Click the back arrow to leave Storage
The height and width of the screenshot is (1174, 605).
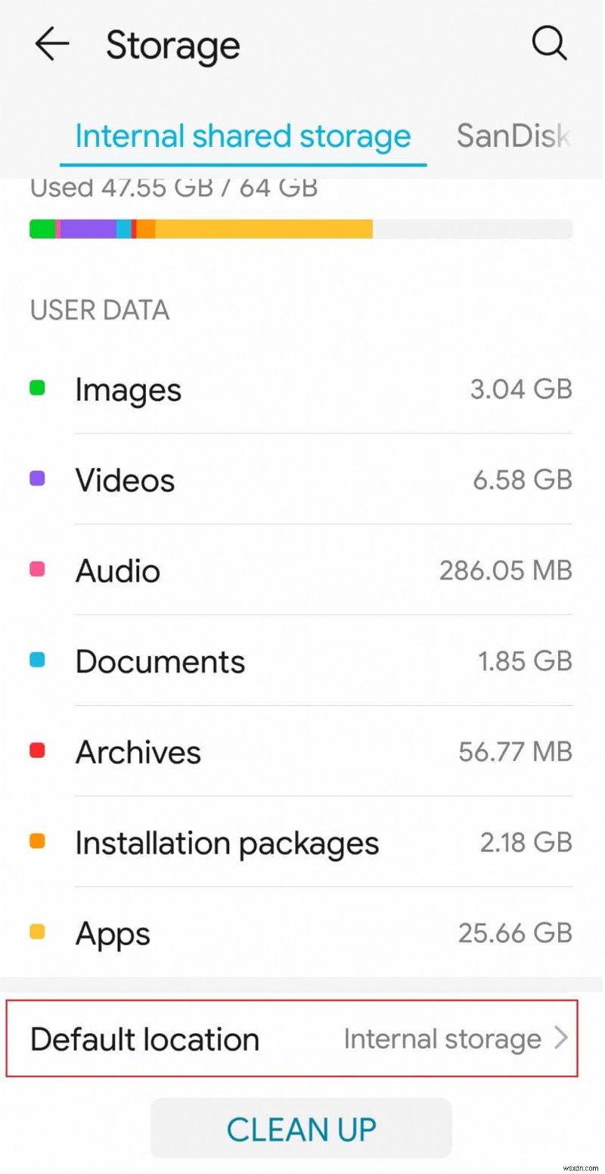pos(51,43)
